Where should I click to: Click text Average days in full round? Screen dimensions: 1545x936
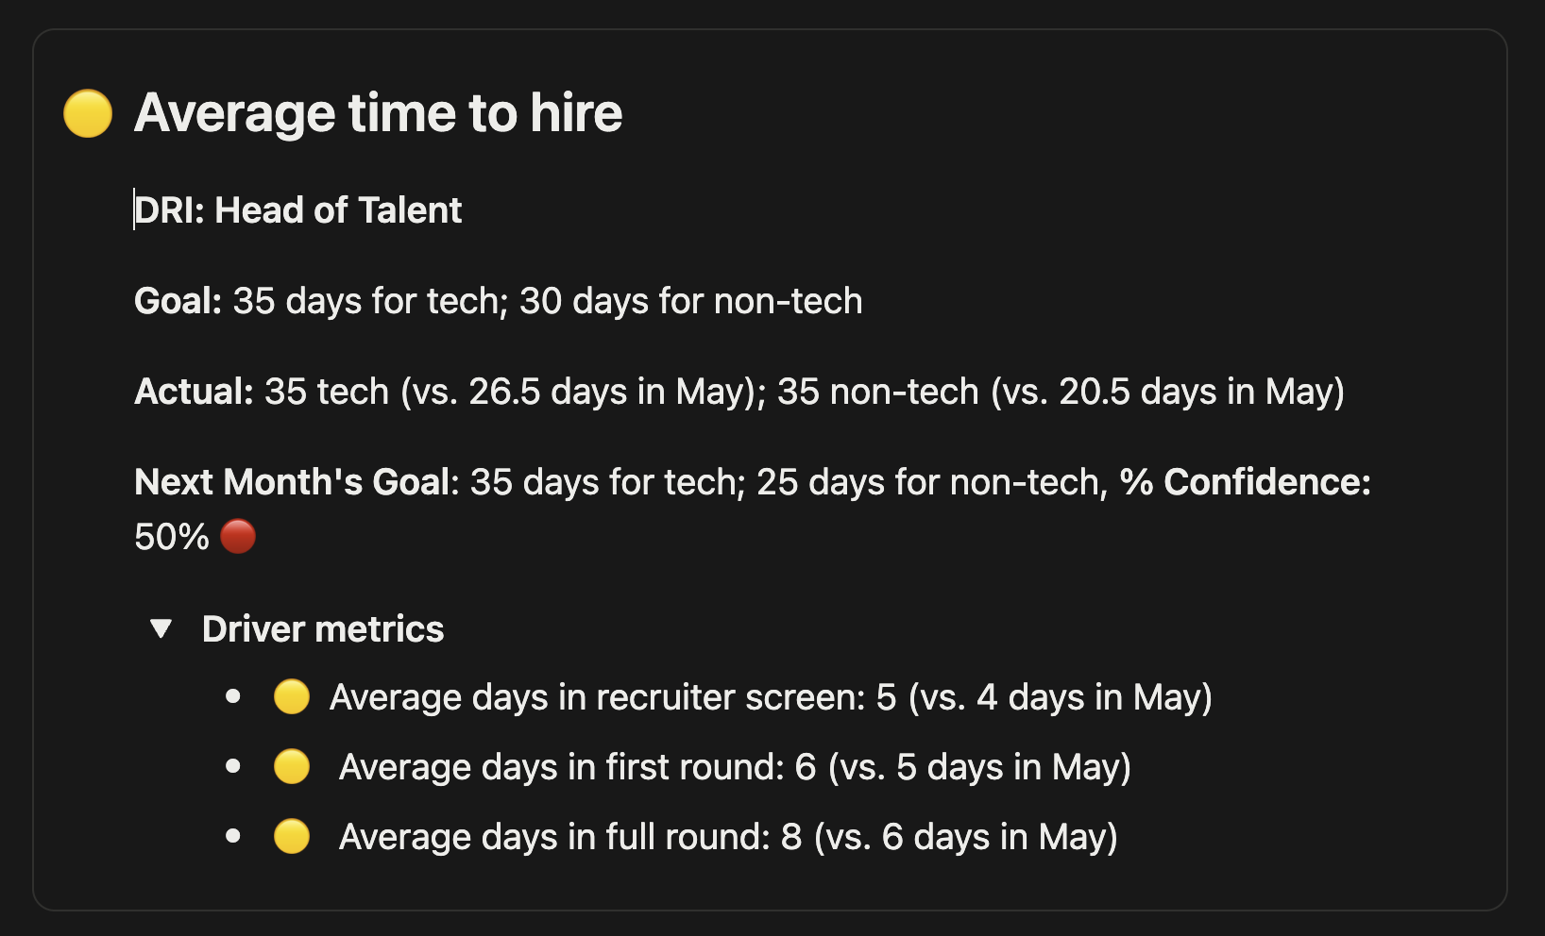(554, 837)
